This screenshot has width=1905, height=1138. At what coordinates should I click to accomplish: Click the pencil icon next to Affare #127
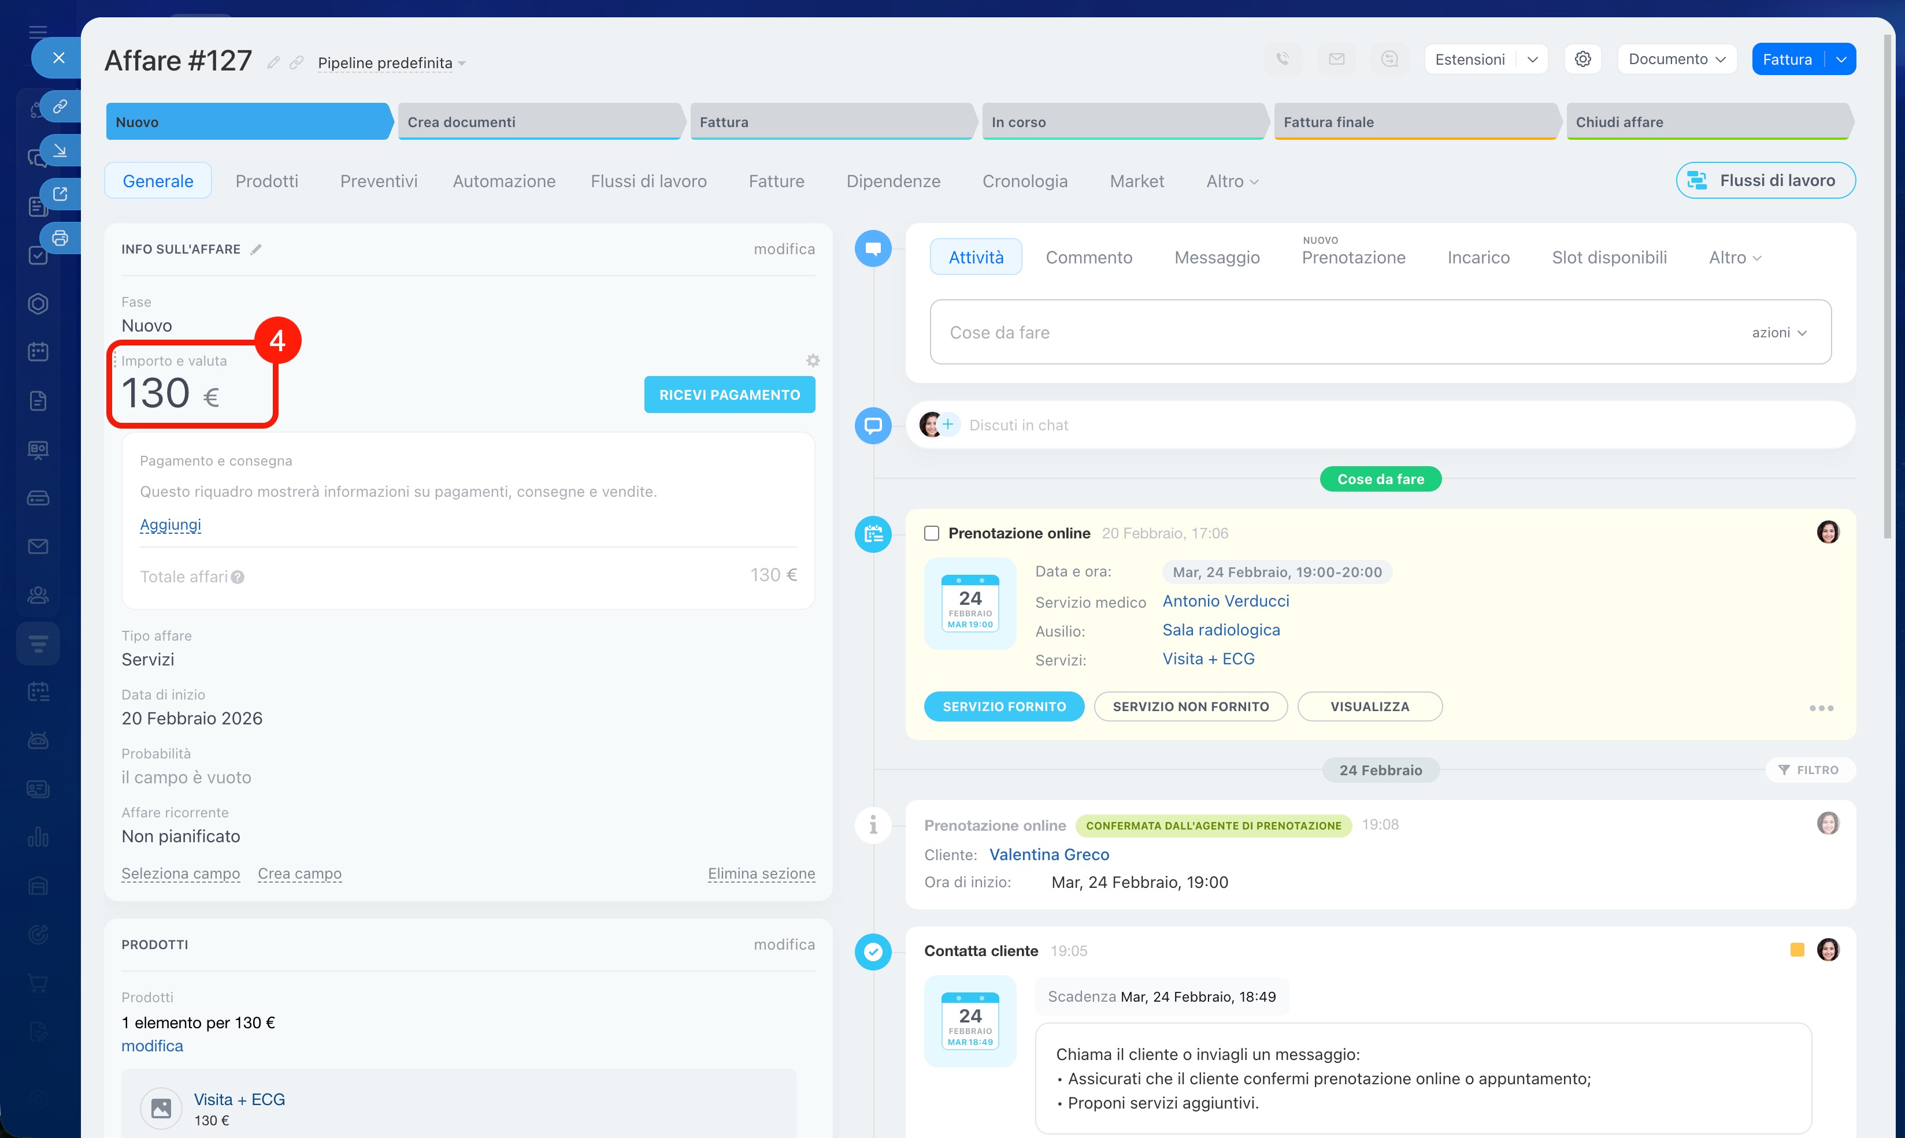273,63
